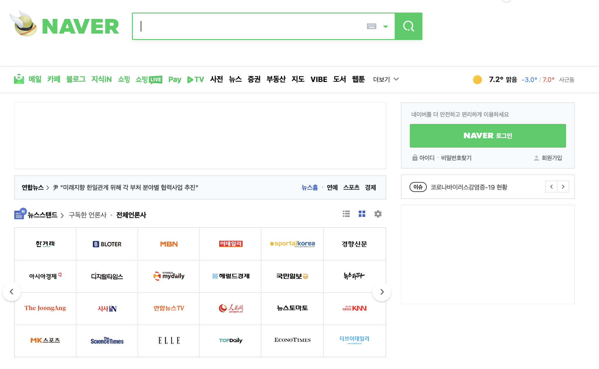Open the weather sun icon

tap(477, 79)
